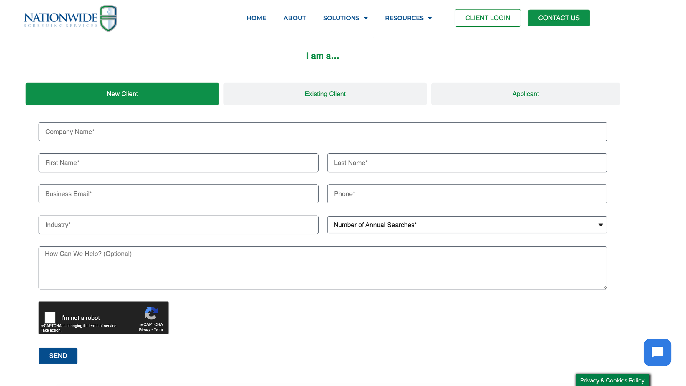The image size is (686, 386).
Task: Click the reCAPTCHA logo icon
Action: pos(151,313)
